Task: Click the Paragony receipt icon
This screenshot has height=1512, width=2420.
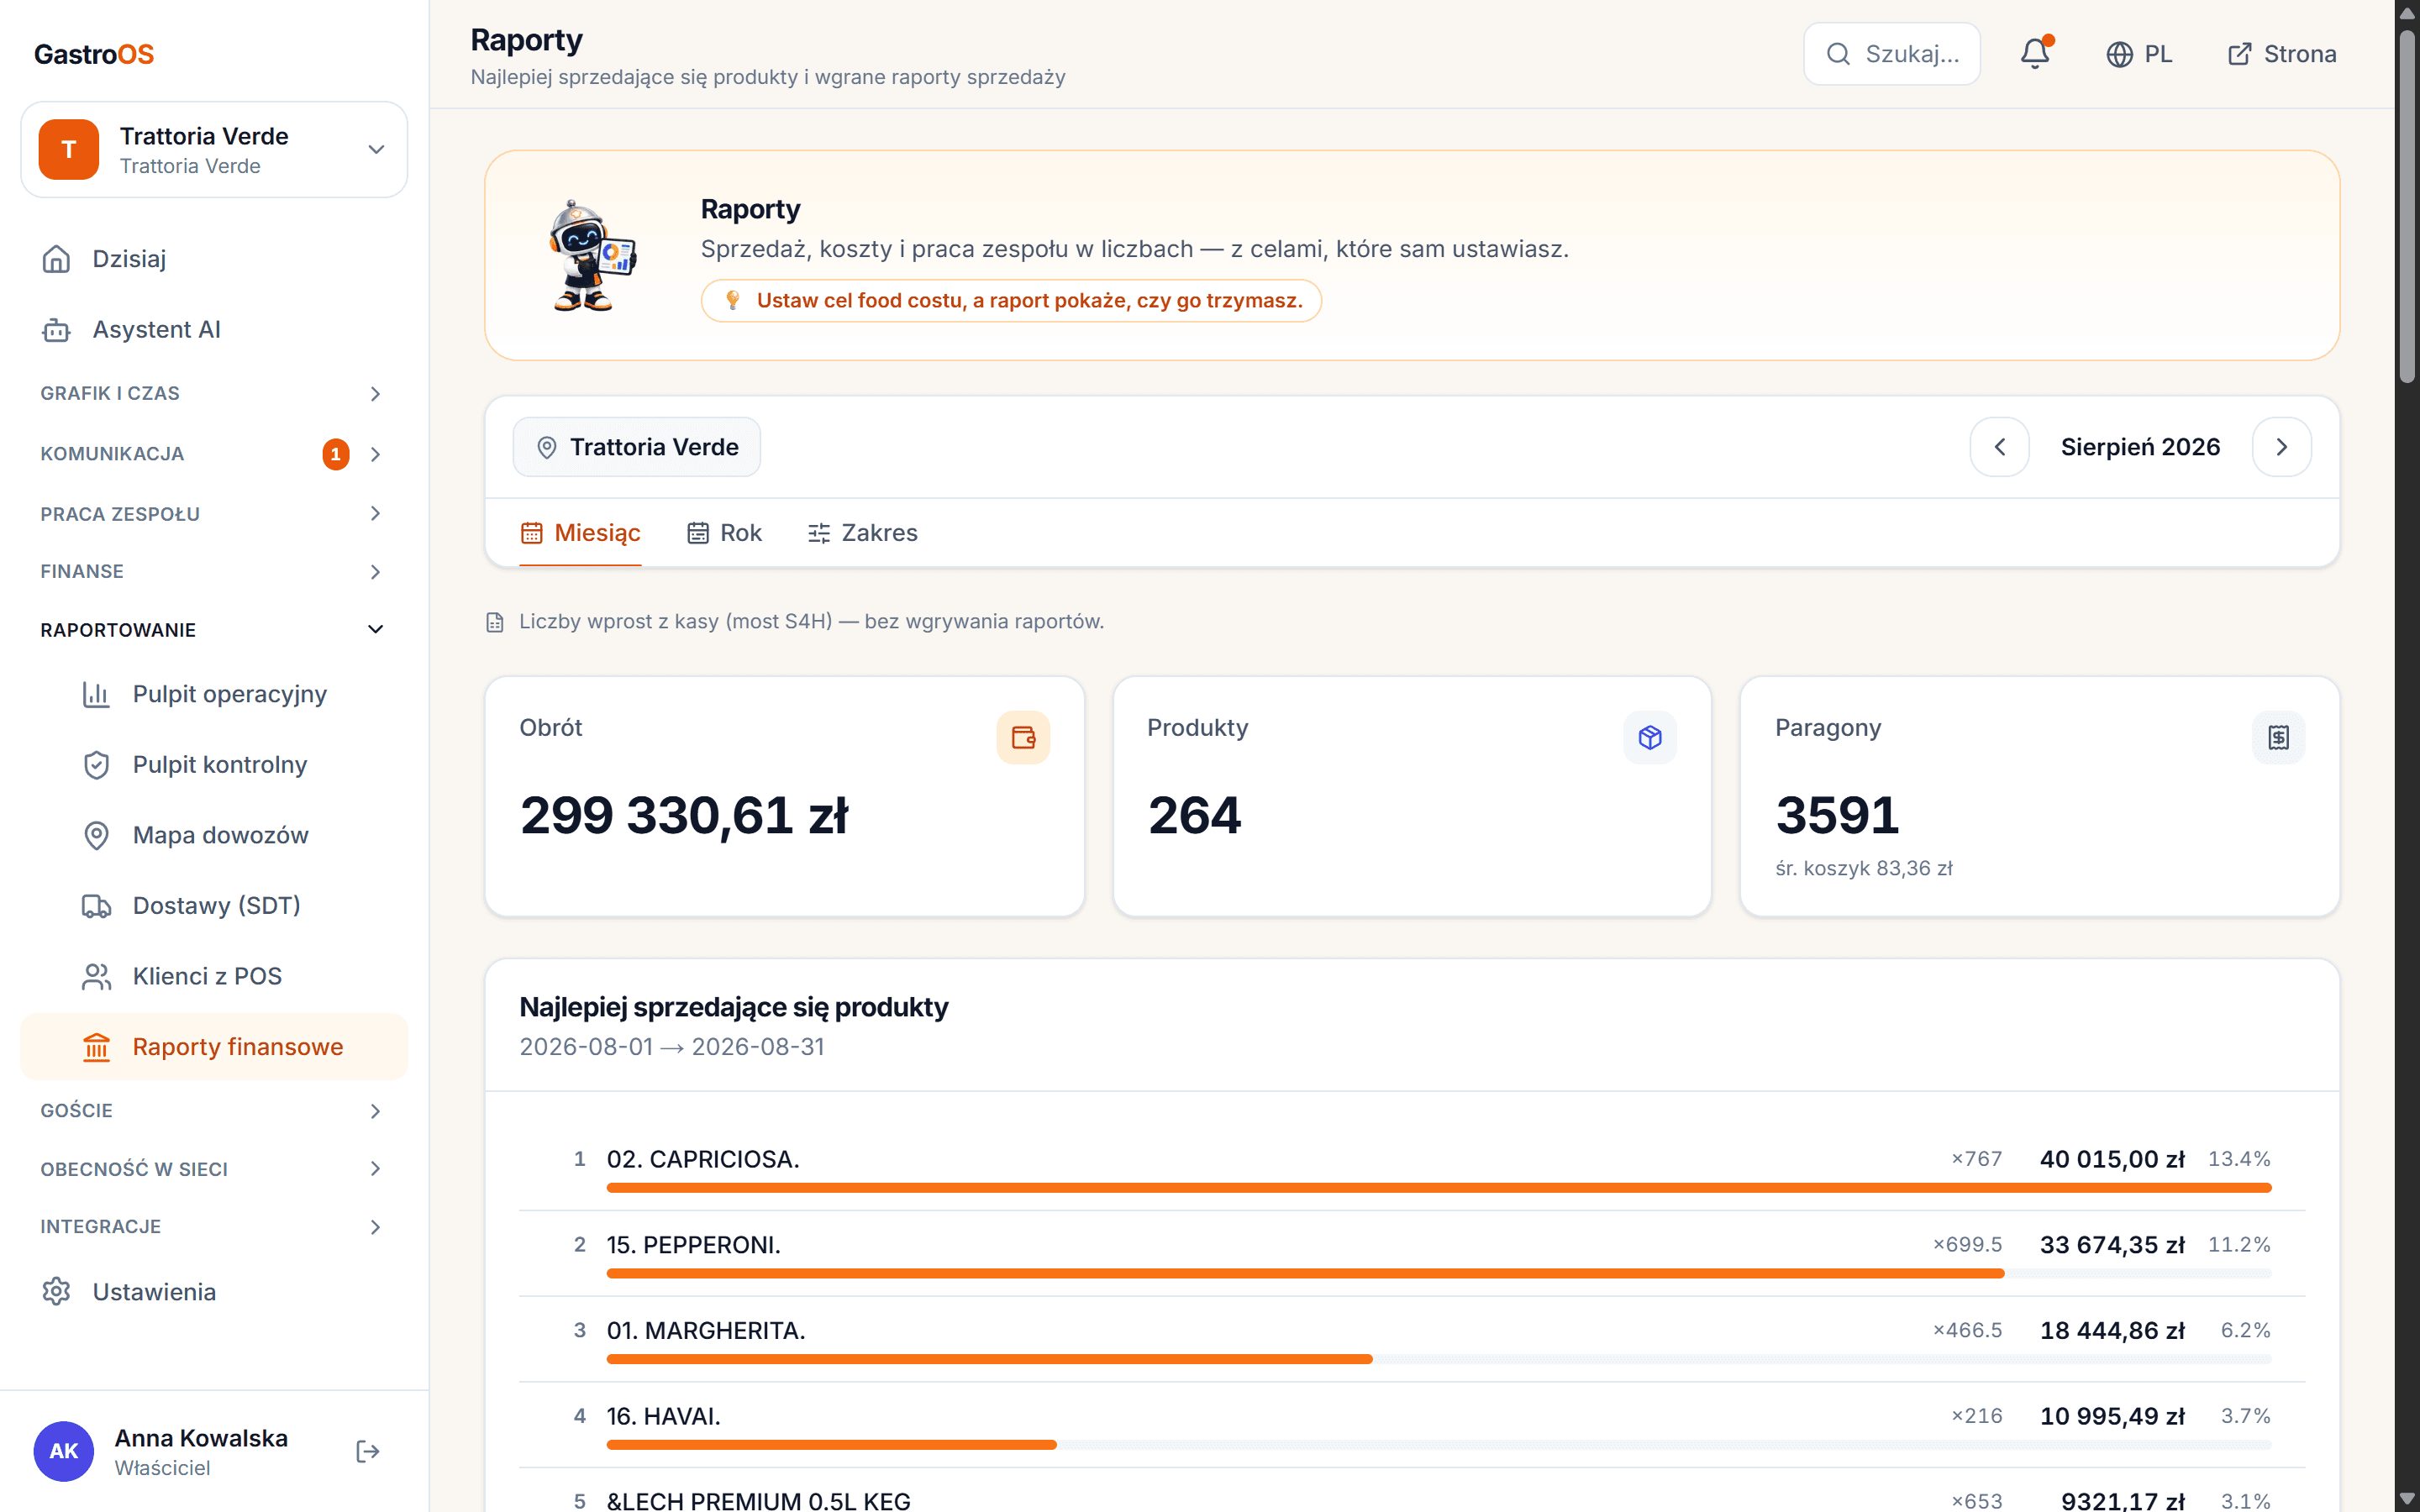Action: click(2278, 737)
